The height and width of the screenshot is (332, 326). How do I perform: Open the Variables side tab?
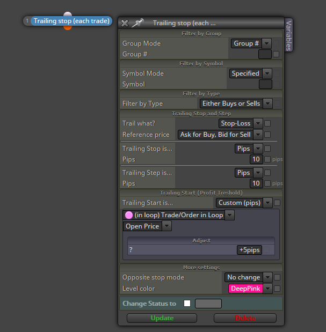click(x=288, y=35)
